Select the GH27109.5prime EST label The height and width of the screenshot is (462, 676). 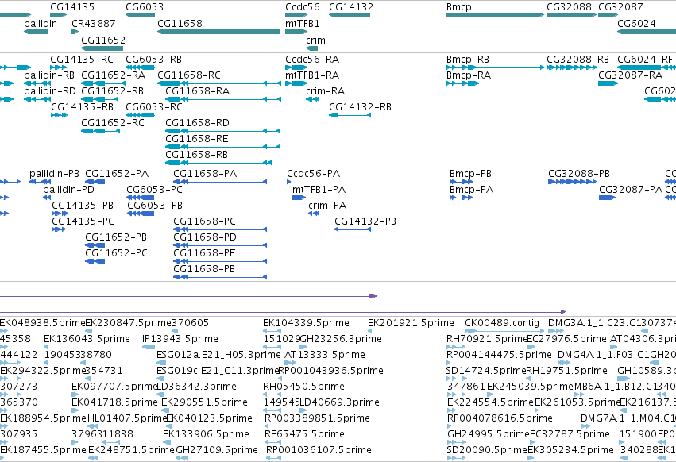[x=216, y=450]
